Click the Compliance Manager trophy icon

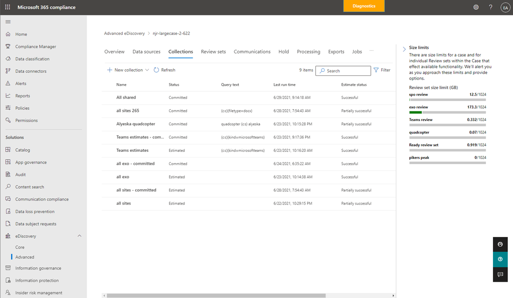(8, 46)
